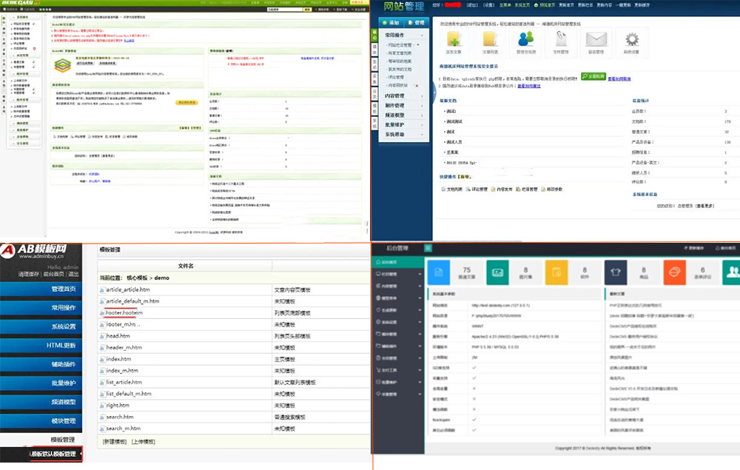Open the gear 系统设置 icon

pos(631,39)
